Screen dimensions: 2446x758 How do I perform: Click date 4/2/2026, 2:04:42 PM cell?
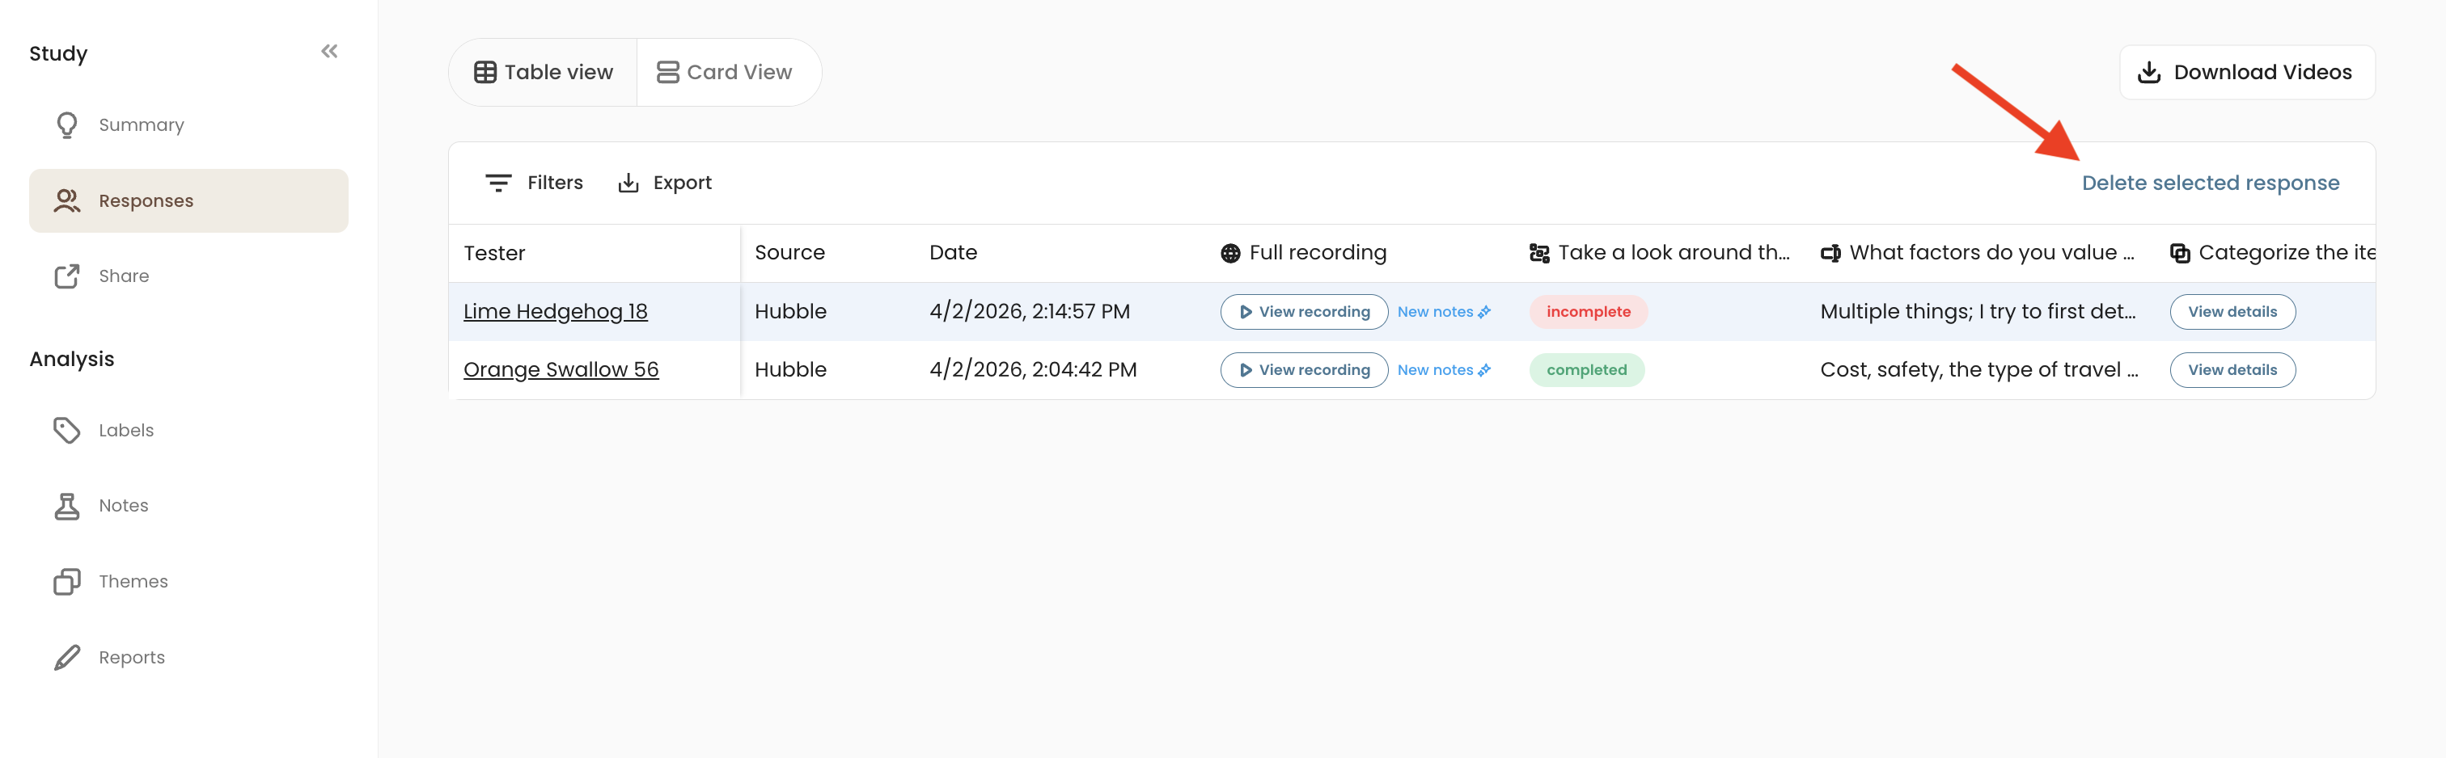pyautogui.click(x=1032, y=369)
